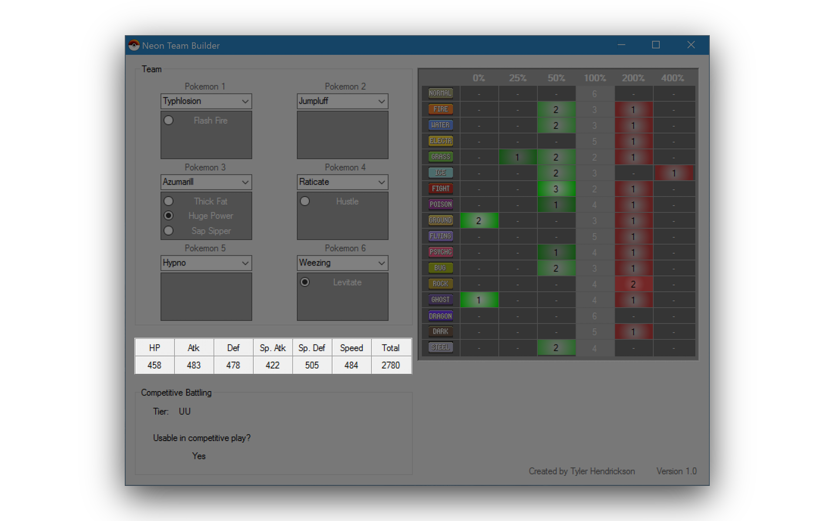
Task: Click the Total stat value 2780
Action: (x=391, y=364)
